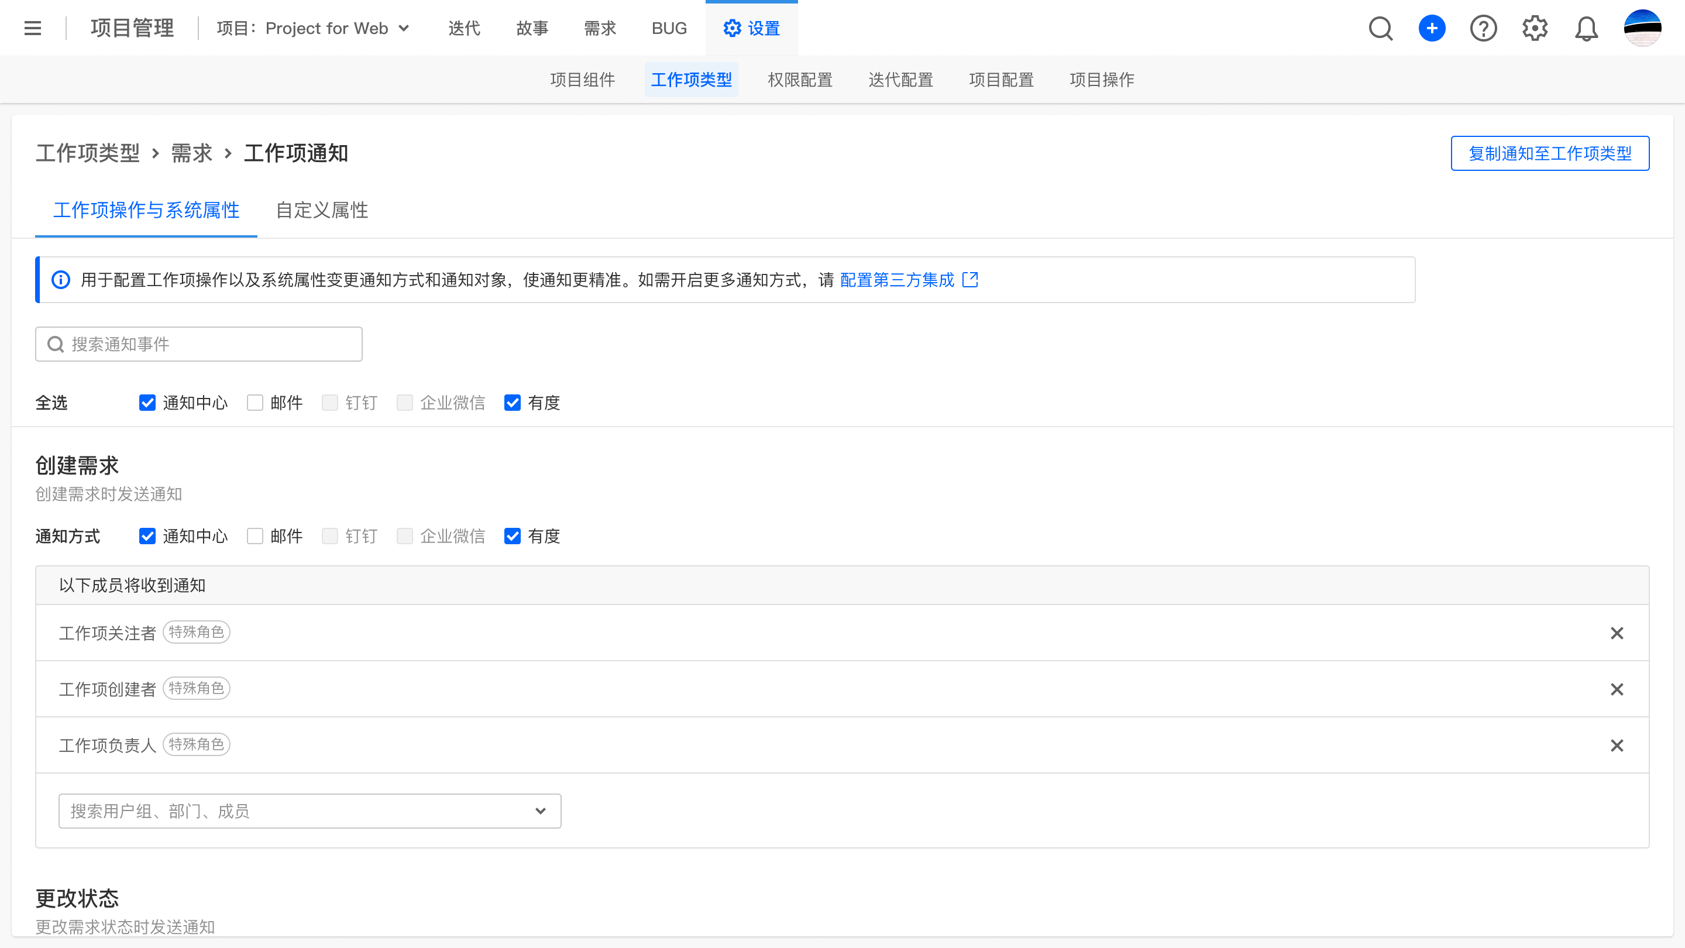Open 搜索用户组、部门、成员 dropdown

310,810
